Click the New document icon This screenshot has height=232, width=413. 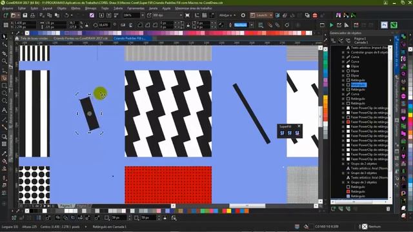click(x=6, y=15)
